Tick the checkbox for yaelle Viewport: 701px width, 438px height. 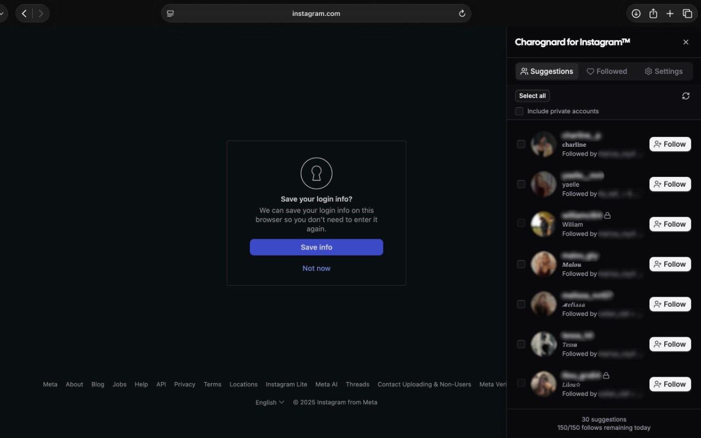coord(521,184)
